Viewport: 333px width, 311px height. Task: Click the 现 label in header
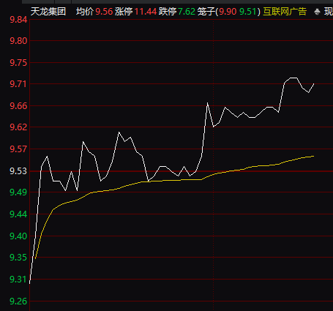coord(329,12)
